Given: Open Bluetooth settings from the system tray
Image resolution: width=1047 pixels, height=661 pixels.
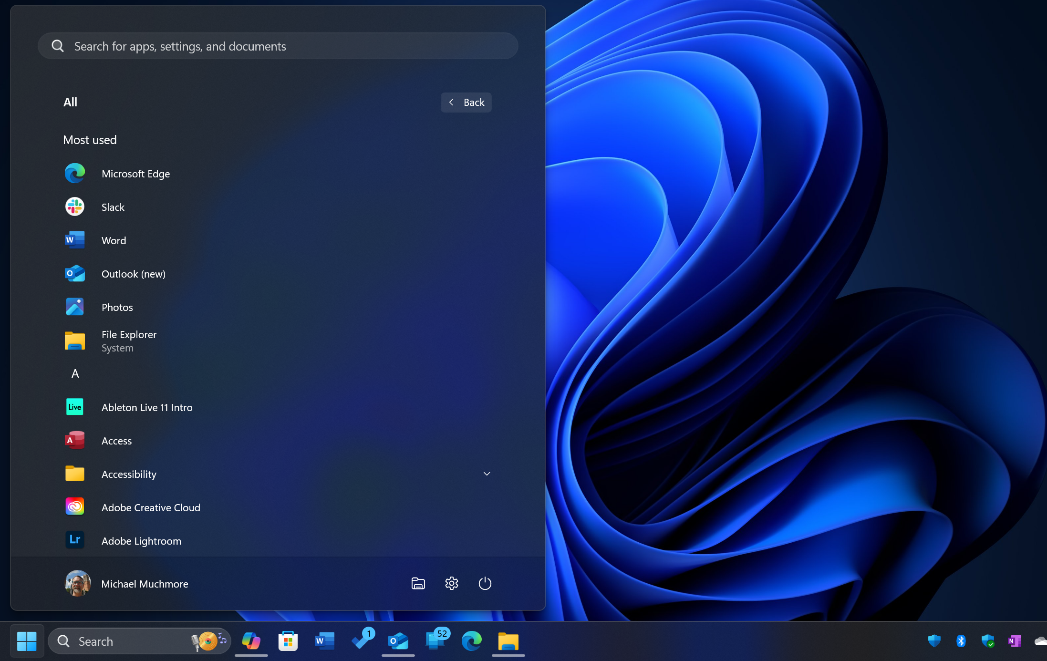Looking at the screenshot, I should point(961,641).
